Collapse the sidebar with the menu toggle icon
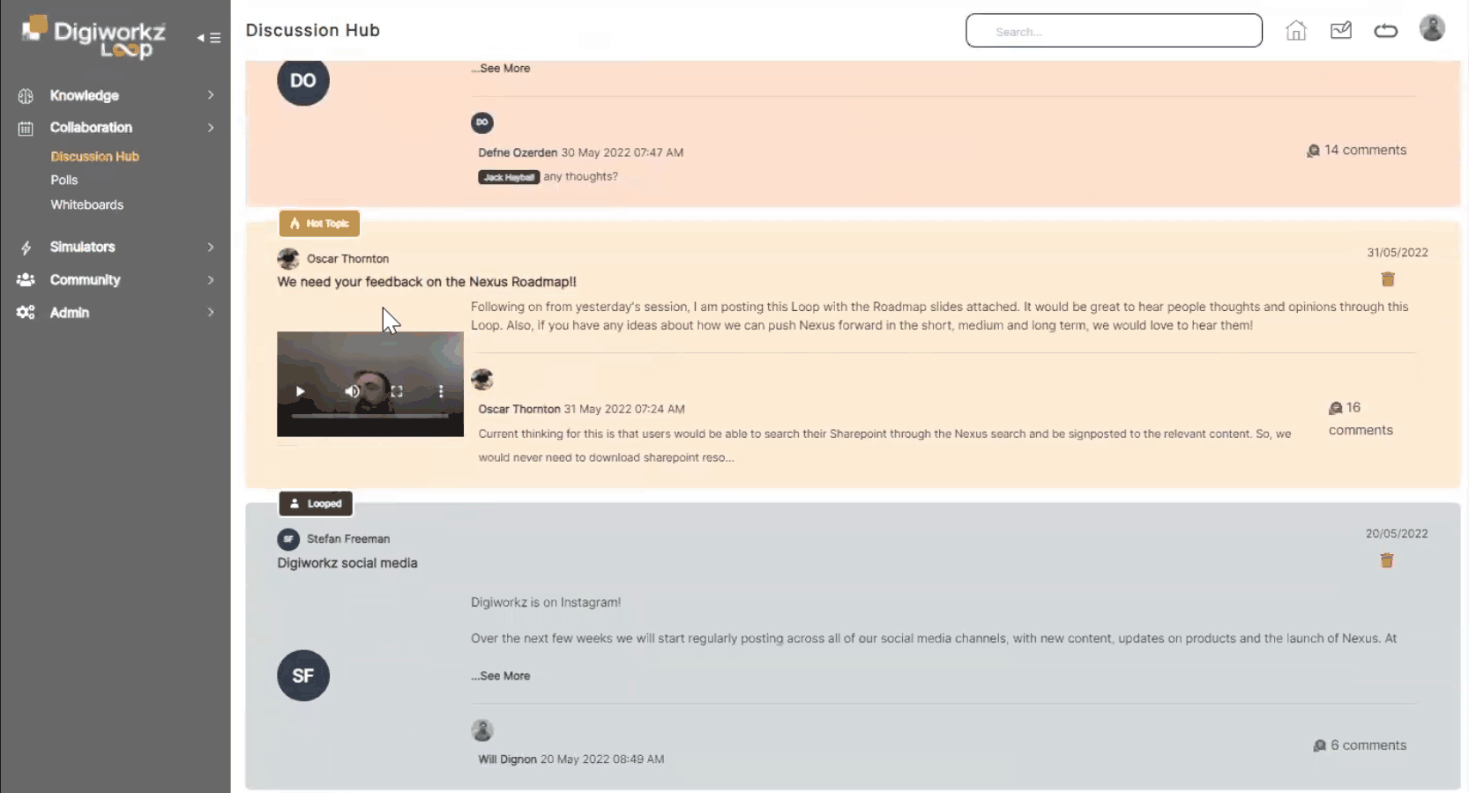This screenshot has width=1469, height=793. [209, 38]
